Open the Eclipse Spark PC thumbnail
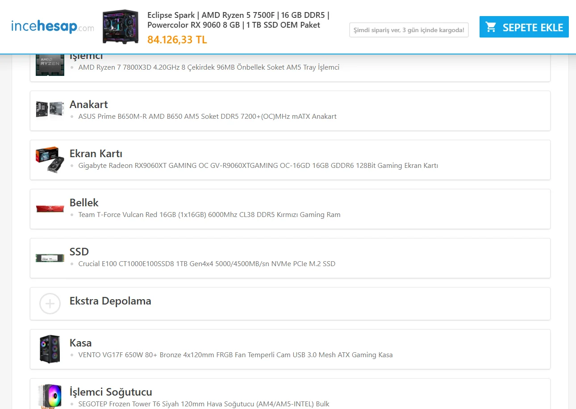The height and width of the screenshot is (409, 576). point(121,27)
